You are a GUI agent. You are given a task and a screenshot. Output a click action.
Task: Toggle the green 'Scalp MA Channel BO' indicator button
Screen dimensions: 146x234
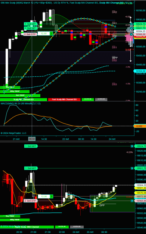click(24, 99)
